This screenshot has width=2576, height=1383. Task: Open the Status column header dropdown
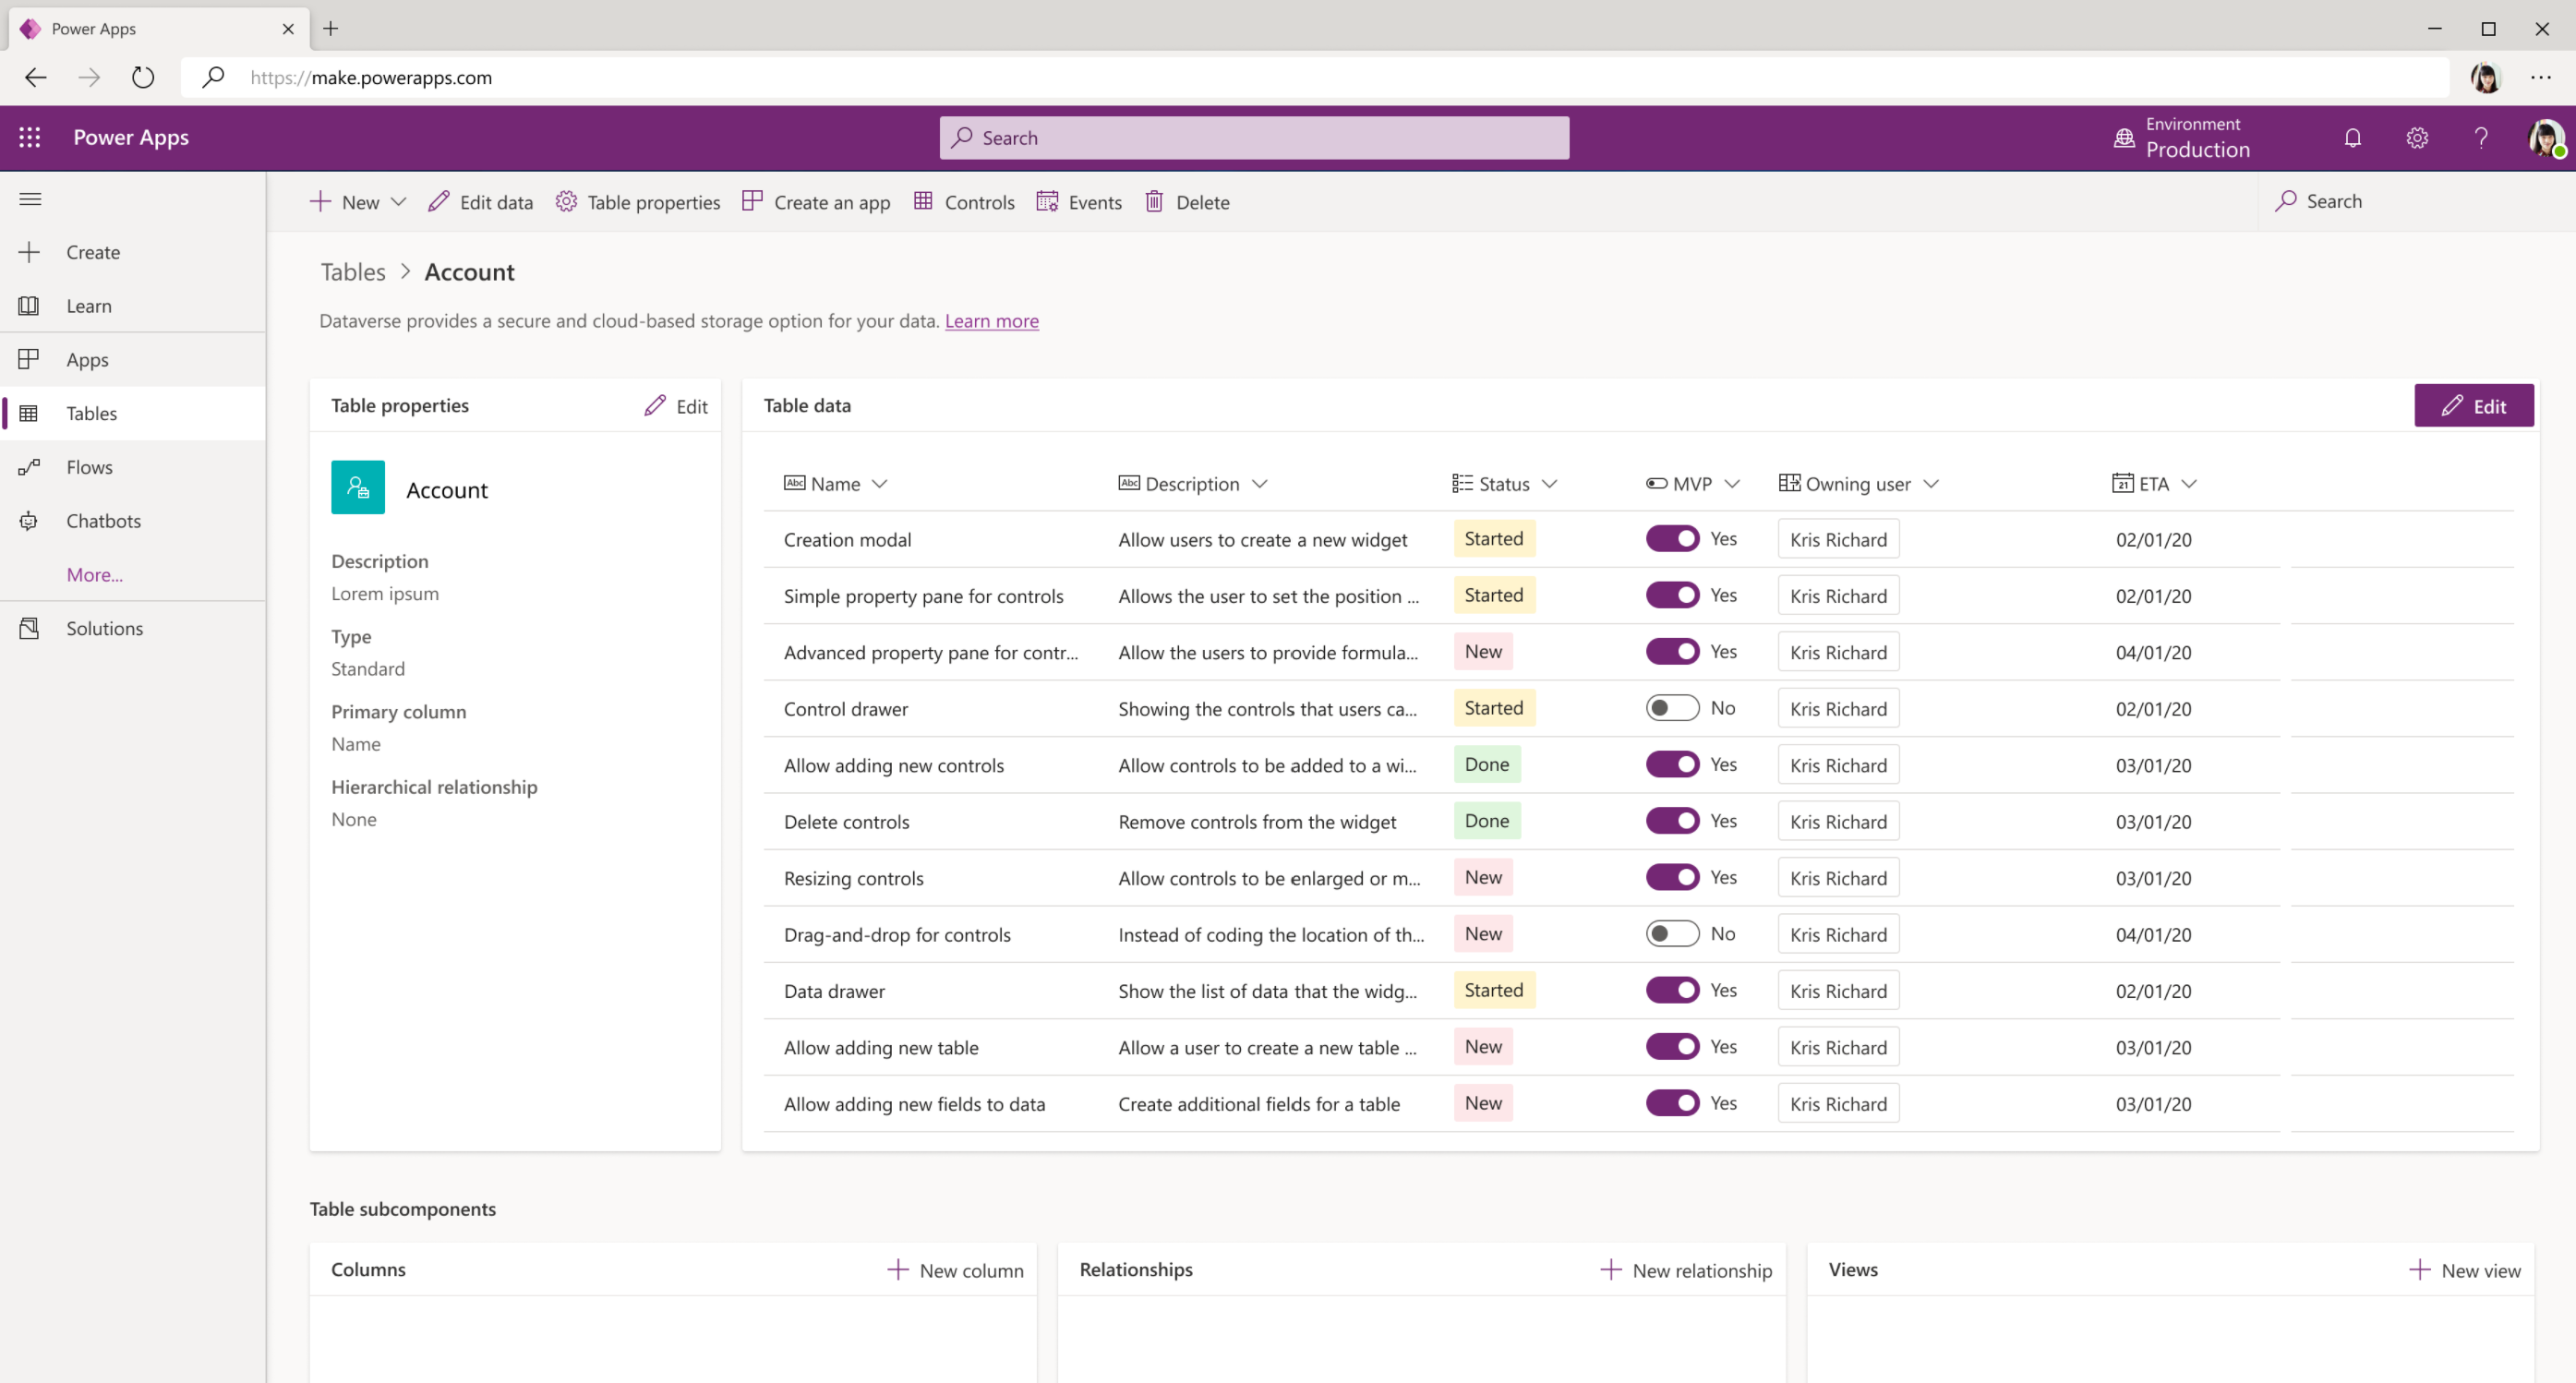[x=1549, y=484]
